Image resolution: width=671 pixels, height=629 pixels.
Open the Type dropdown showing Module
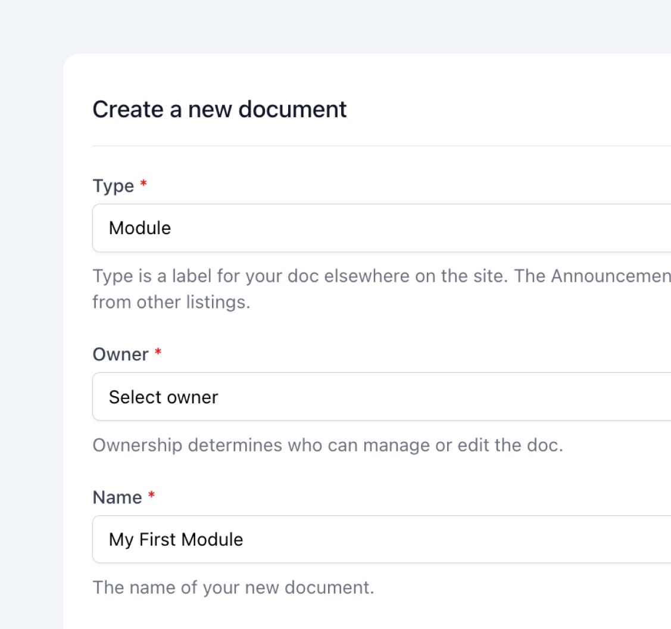tap(381, 228)
